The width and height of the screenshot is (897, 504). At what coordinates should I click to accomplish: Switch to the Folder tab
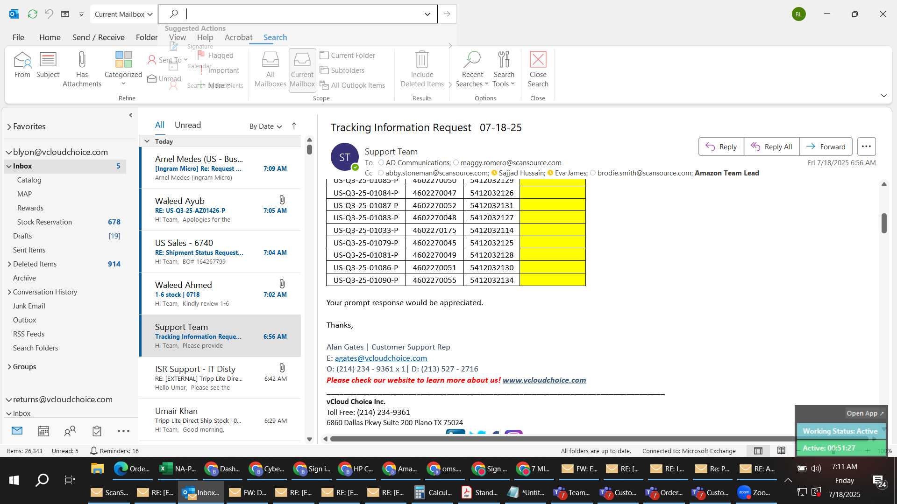[147, 37]
